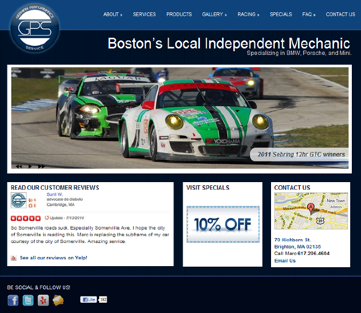This screenshot has width=361, height=313.
Task: Open the Services menu item
Action: 144,15
